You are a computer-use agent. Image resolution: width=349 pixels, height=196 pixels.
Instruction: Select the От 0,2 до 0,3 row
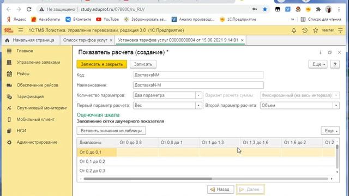point(206,170)
